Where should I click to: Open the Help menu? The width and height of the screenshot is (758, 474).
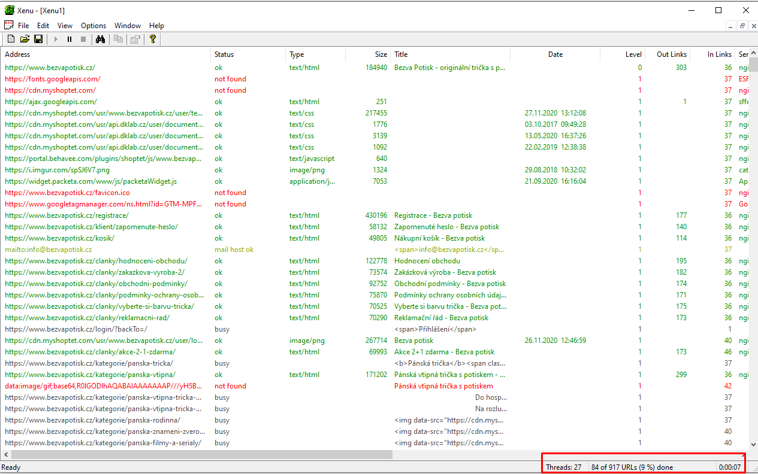pos(157,26)
